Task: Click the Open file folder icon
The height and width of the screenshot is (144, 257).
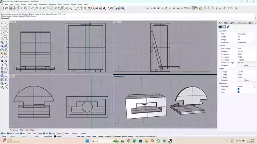Action: click(6, 8)
